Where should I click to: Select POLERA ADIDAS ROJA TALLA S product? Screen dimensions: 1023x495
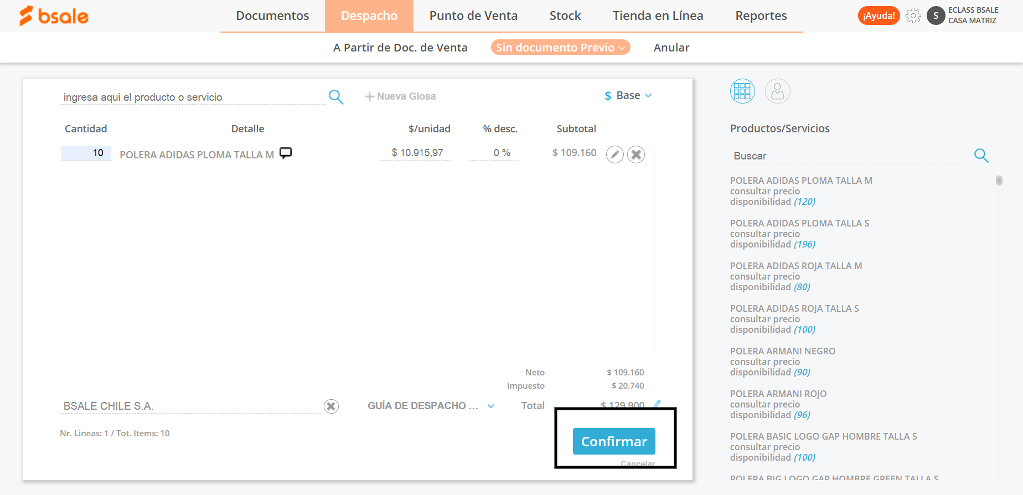(794, 308)
